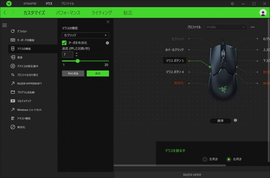The width and height of the screenshot is (270, 178).
Task: Open the ライティング tab
Action: (102, 13)
